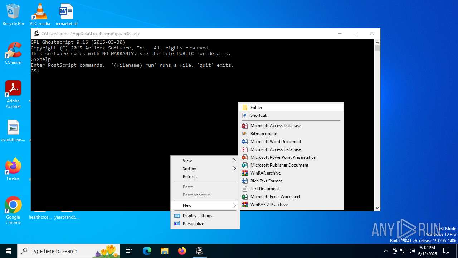Click the Display settings monitor icon

tap(177, 216)
